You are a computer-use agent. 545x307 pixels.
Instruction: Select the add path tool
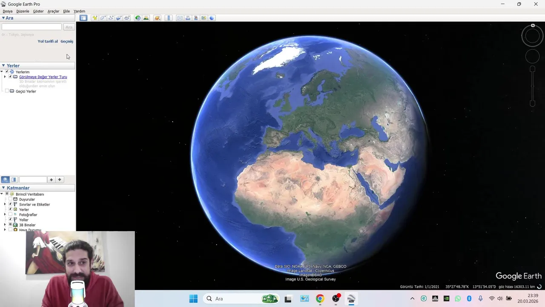pos(111,18)
